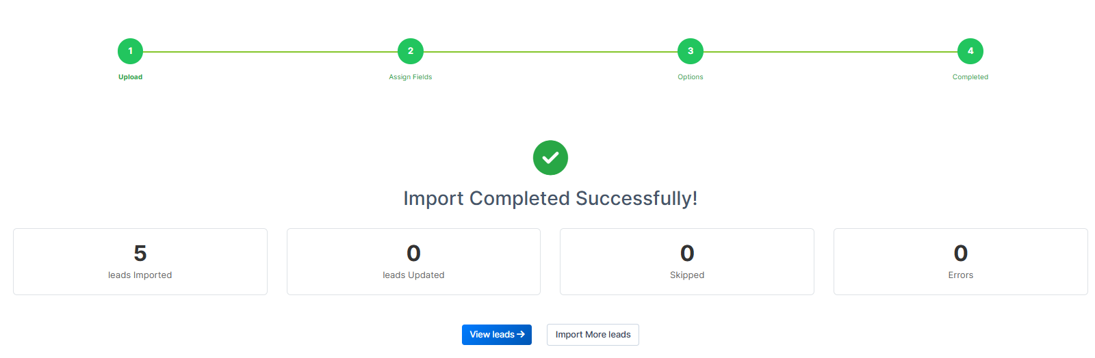This screenshot has height=358, width=1095.
Task: Go to step 3 Options circle
Action: click(x=691, y=51)
